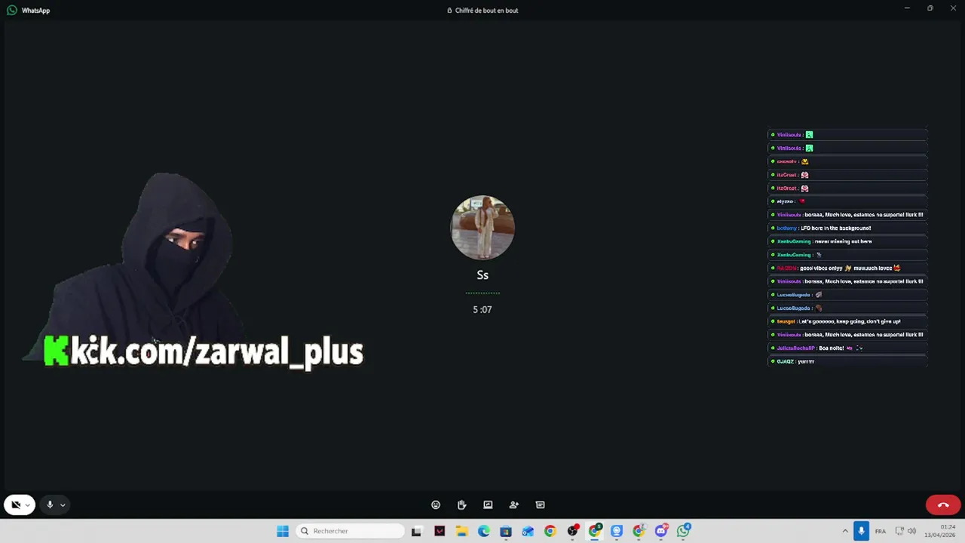
Task: Open Microsoft Store from taskbar
Action: (x=506, y=531)
